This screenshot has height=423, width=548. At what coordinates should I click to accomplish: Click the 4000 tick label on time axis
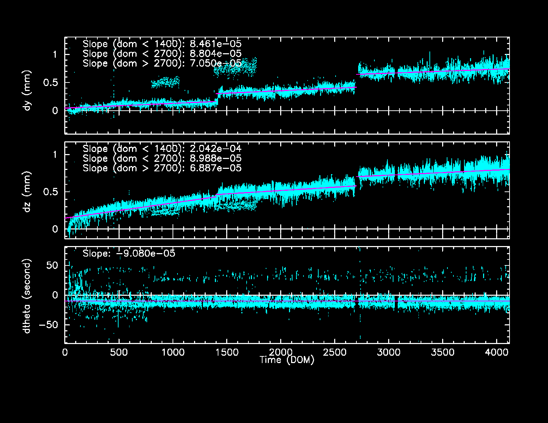pyautogui.click(x=496, y=352)
